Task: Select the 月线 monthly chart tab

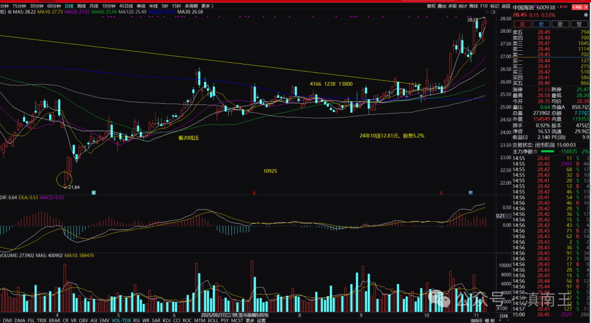Action: (x=94, y=6)
